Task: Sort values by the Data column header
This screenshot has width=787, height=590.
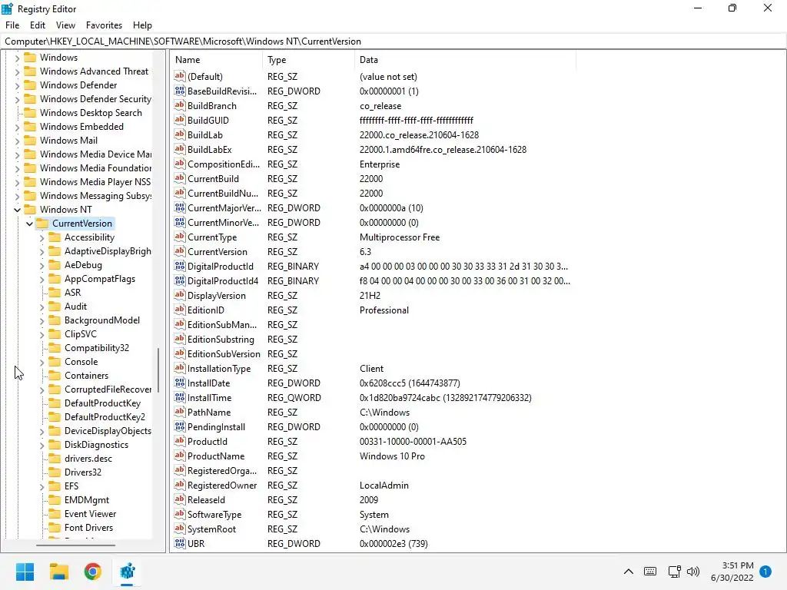Action: 465,60
